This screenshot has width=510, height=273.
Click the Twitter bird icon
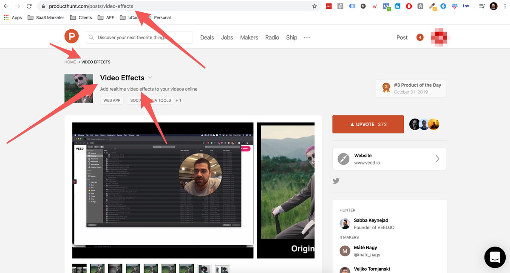[336, 181]
